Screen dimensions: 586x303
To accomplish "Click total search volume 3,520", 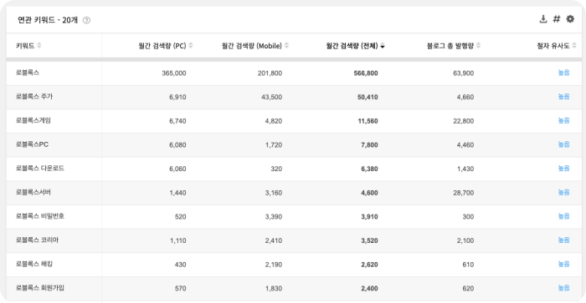I will [x=370, y=240].
